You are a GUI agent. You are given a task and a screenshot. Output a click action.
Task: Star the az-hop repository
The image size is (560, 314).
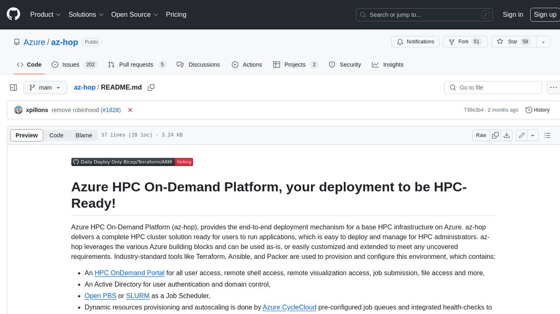[513, 42]
